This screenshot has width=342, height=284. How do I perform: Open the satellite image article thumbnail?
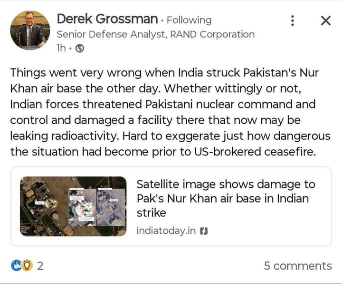coord(73,206)
